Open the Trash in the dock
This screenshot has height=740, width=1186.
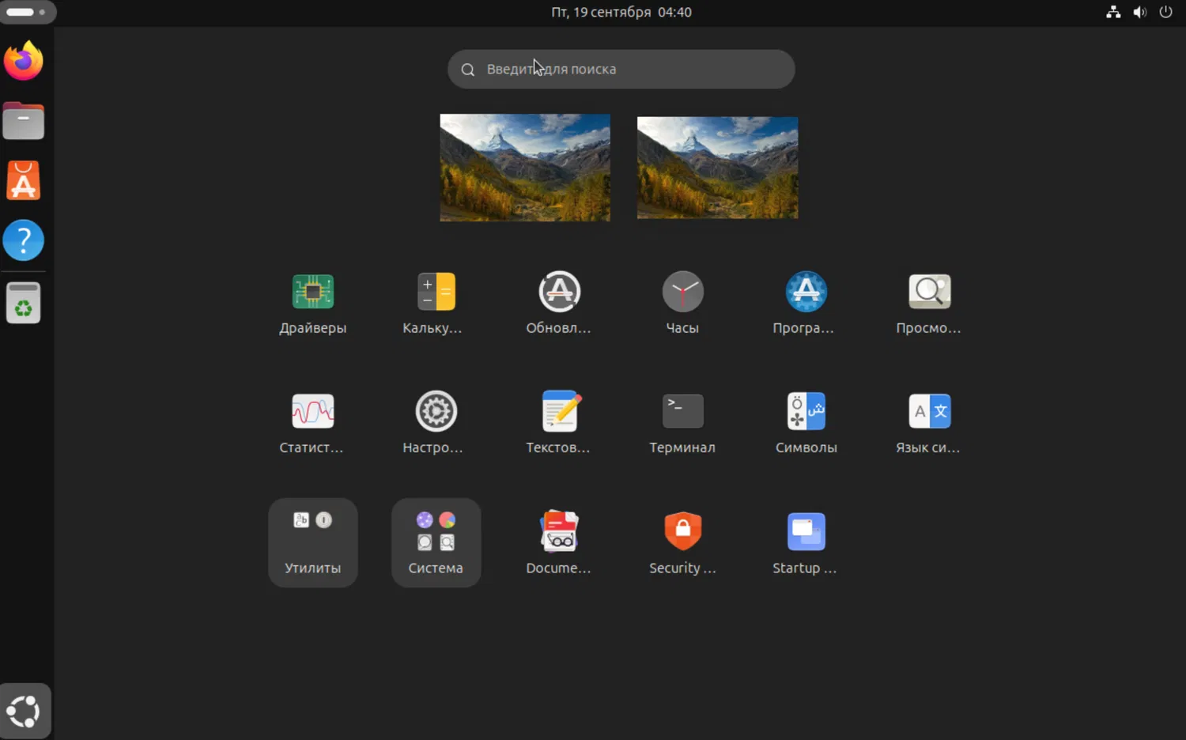click(x=24, y=303)
